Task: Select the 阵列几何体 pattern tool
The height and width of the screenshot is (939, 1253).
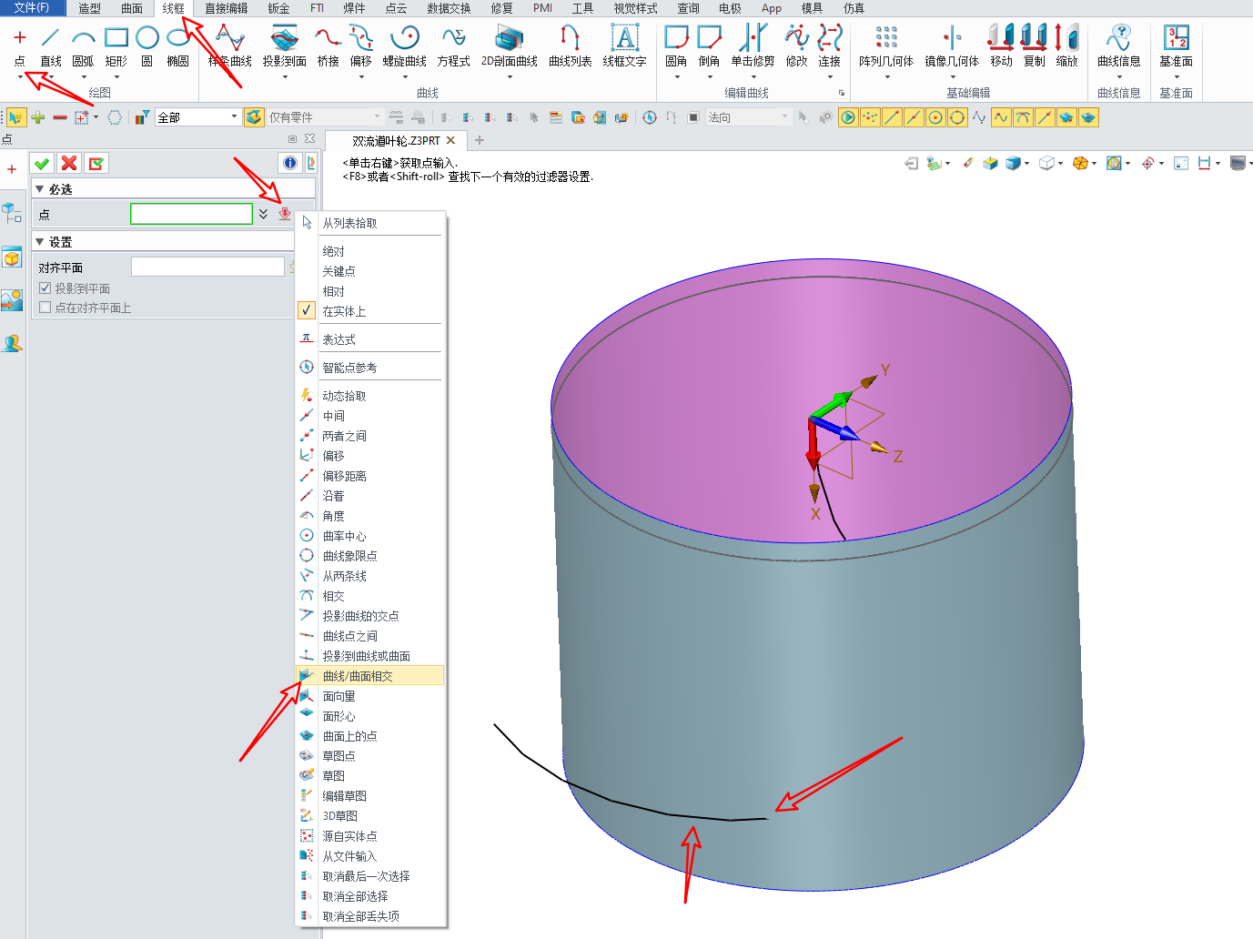Action: tap(885, 45)
